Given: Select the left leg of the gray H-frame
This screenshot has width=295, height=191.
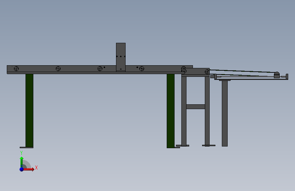Looking at the screenshot, I should pyautogui.click(x=184, y=110).
